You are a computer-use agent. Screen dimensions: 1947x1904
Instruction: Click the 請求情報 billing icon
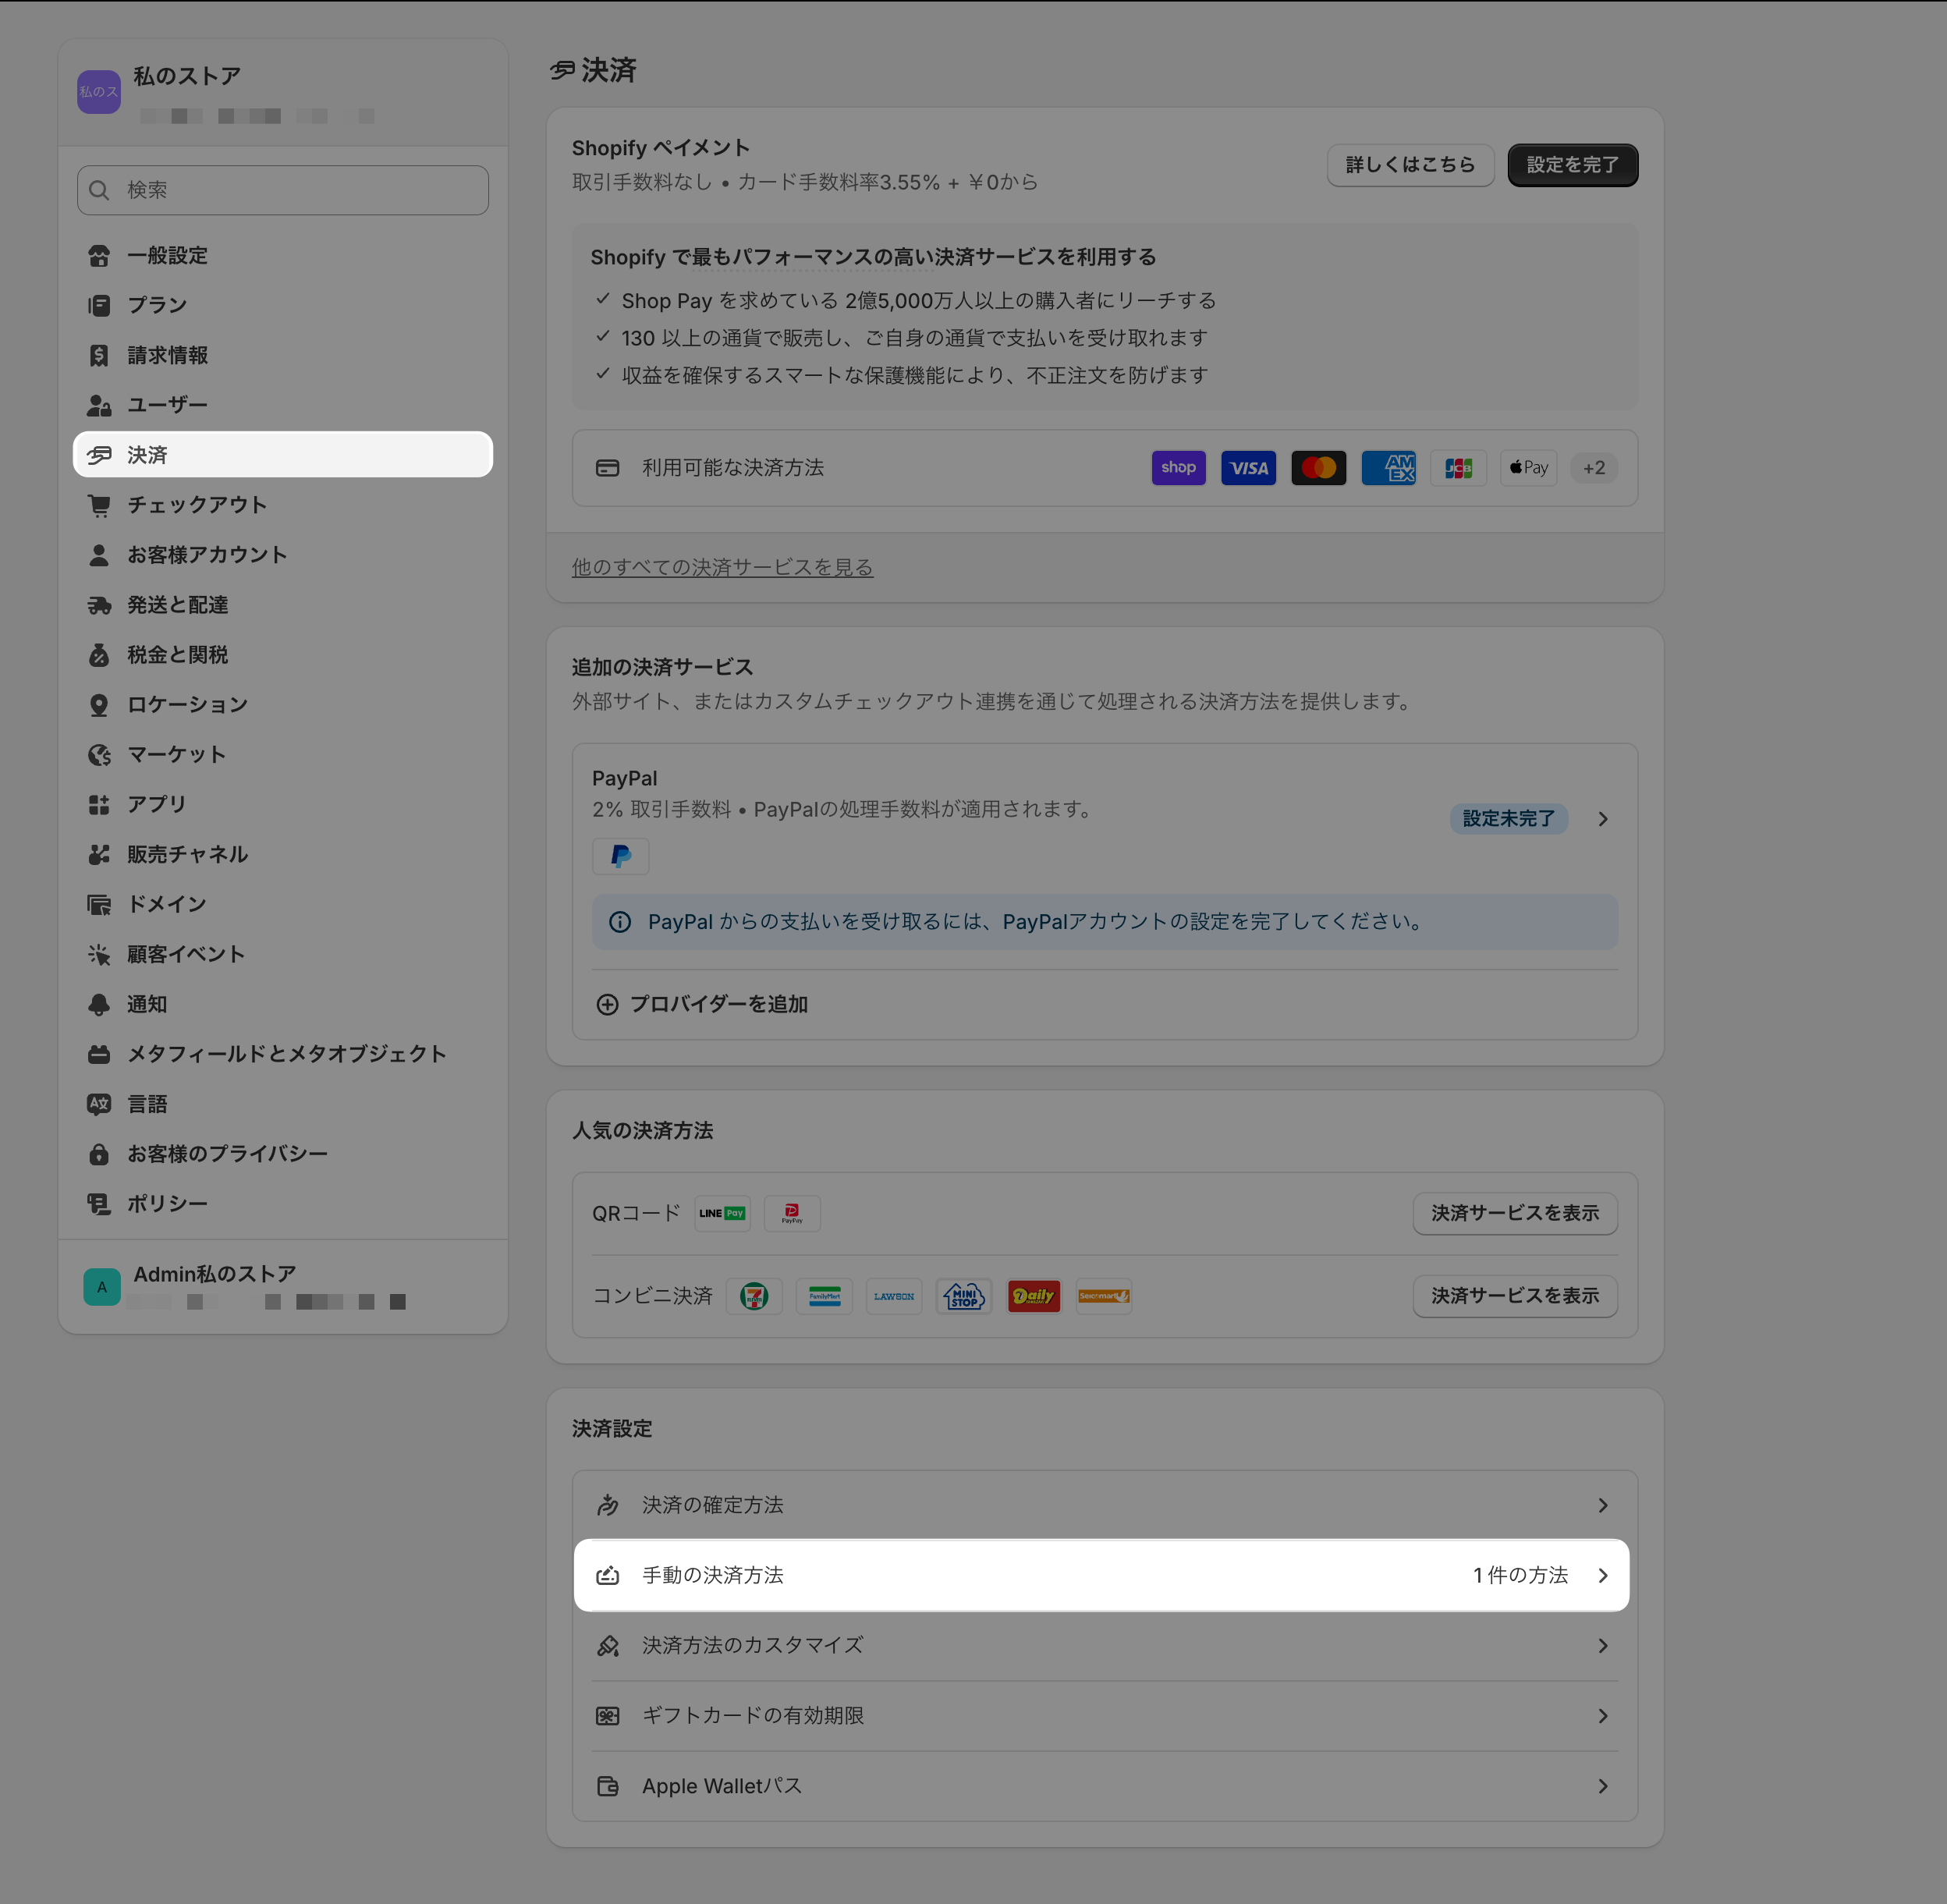99,355
